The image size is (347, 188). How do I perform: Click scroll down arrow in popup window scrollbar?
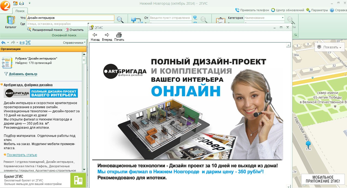point(288,186)
